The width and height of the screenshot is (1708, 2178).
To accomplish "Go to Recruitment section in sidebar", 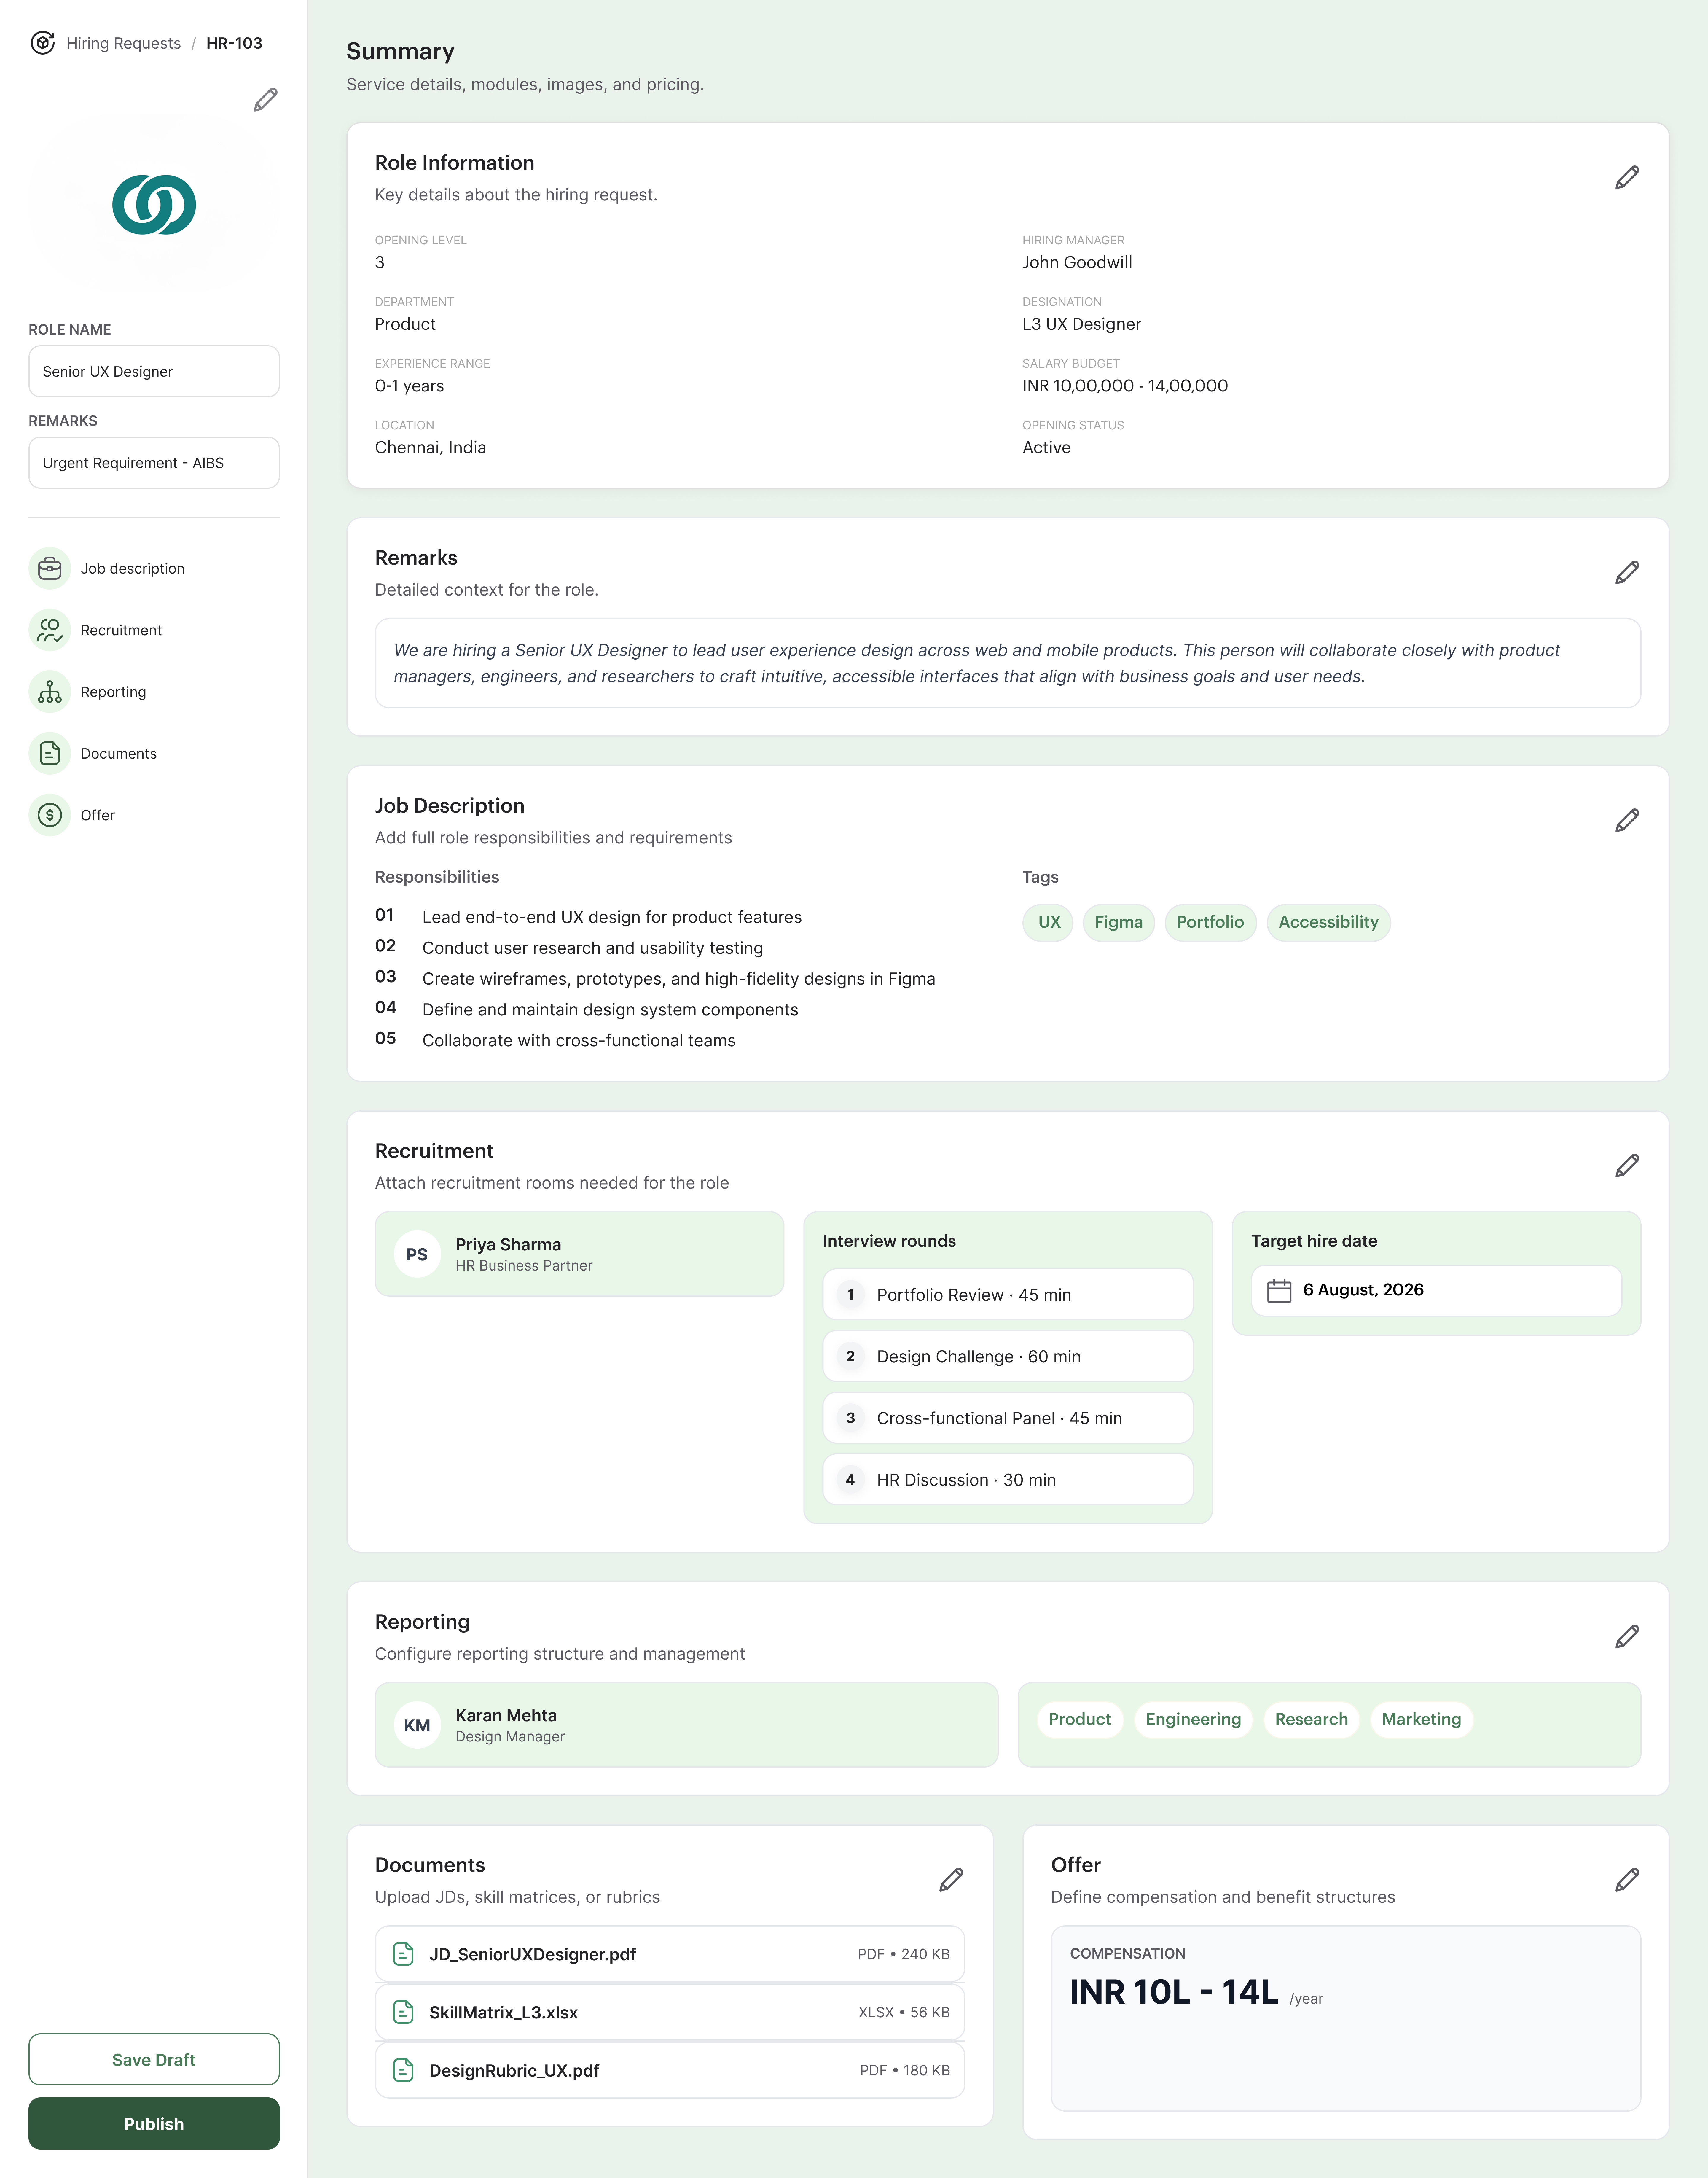I will coord(121,630).
